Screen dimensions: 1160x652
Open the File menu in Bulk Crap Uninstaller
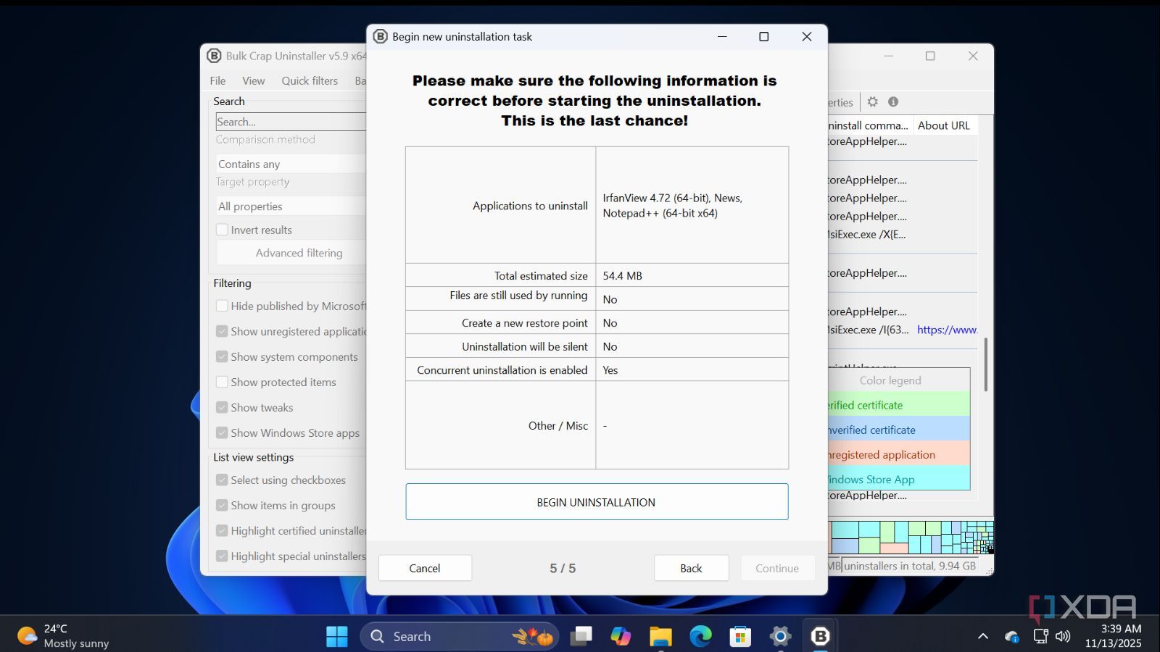click(217, 80)
